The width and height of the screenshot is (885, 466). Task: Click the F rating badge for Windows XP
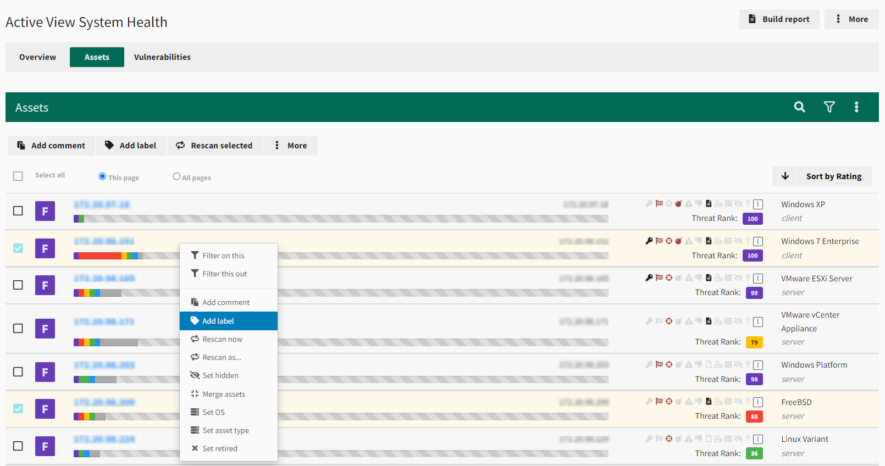(x=45, y=211)
